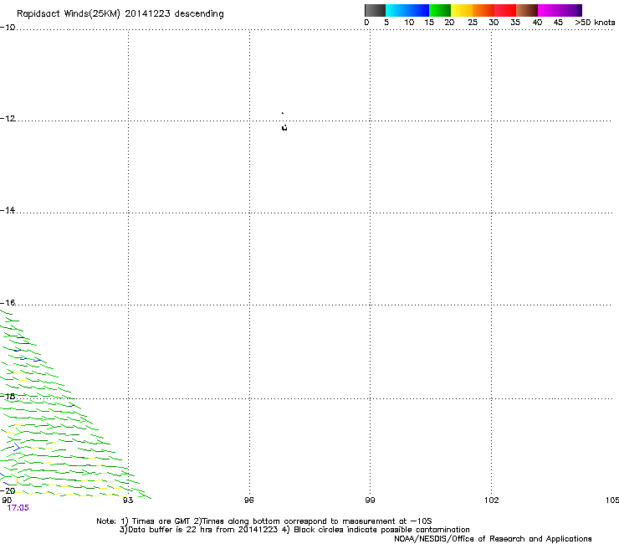619x544 pixels.
Task: Click the yellow 20-25 knots color band
Action: click(x=462, y=10)
